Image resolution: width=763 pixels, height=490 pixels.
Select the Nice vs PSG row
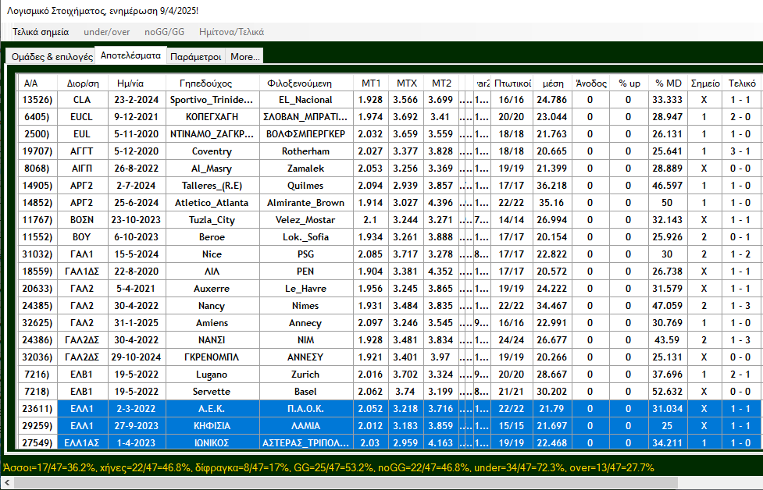click(212, 254)
